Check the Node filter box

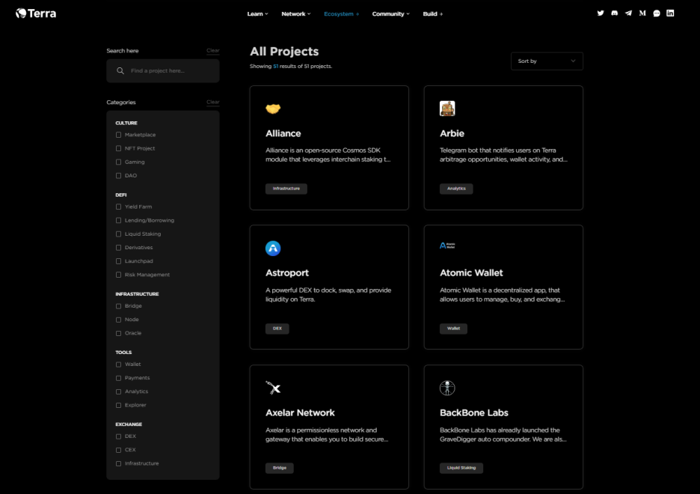click(x=118, y=320)
